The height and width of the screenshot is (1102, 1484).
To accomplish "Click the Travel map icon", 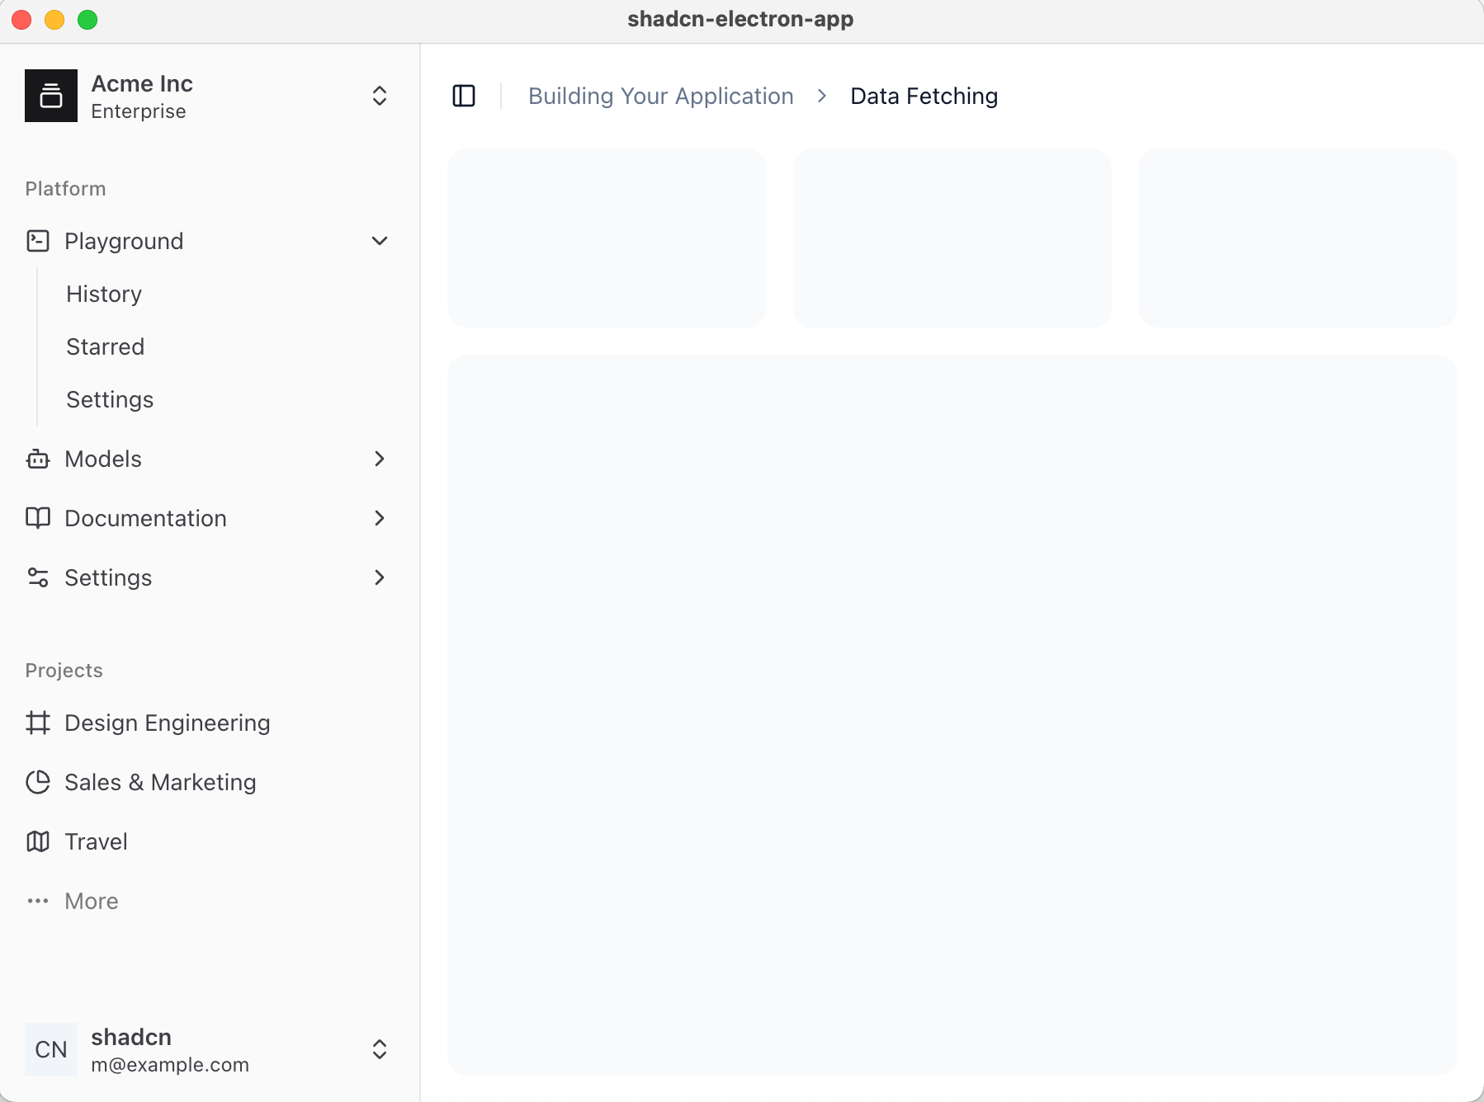I will 38,841.
